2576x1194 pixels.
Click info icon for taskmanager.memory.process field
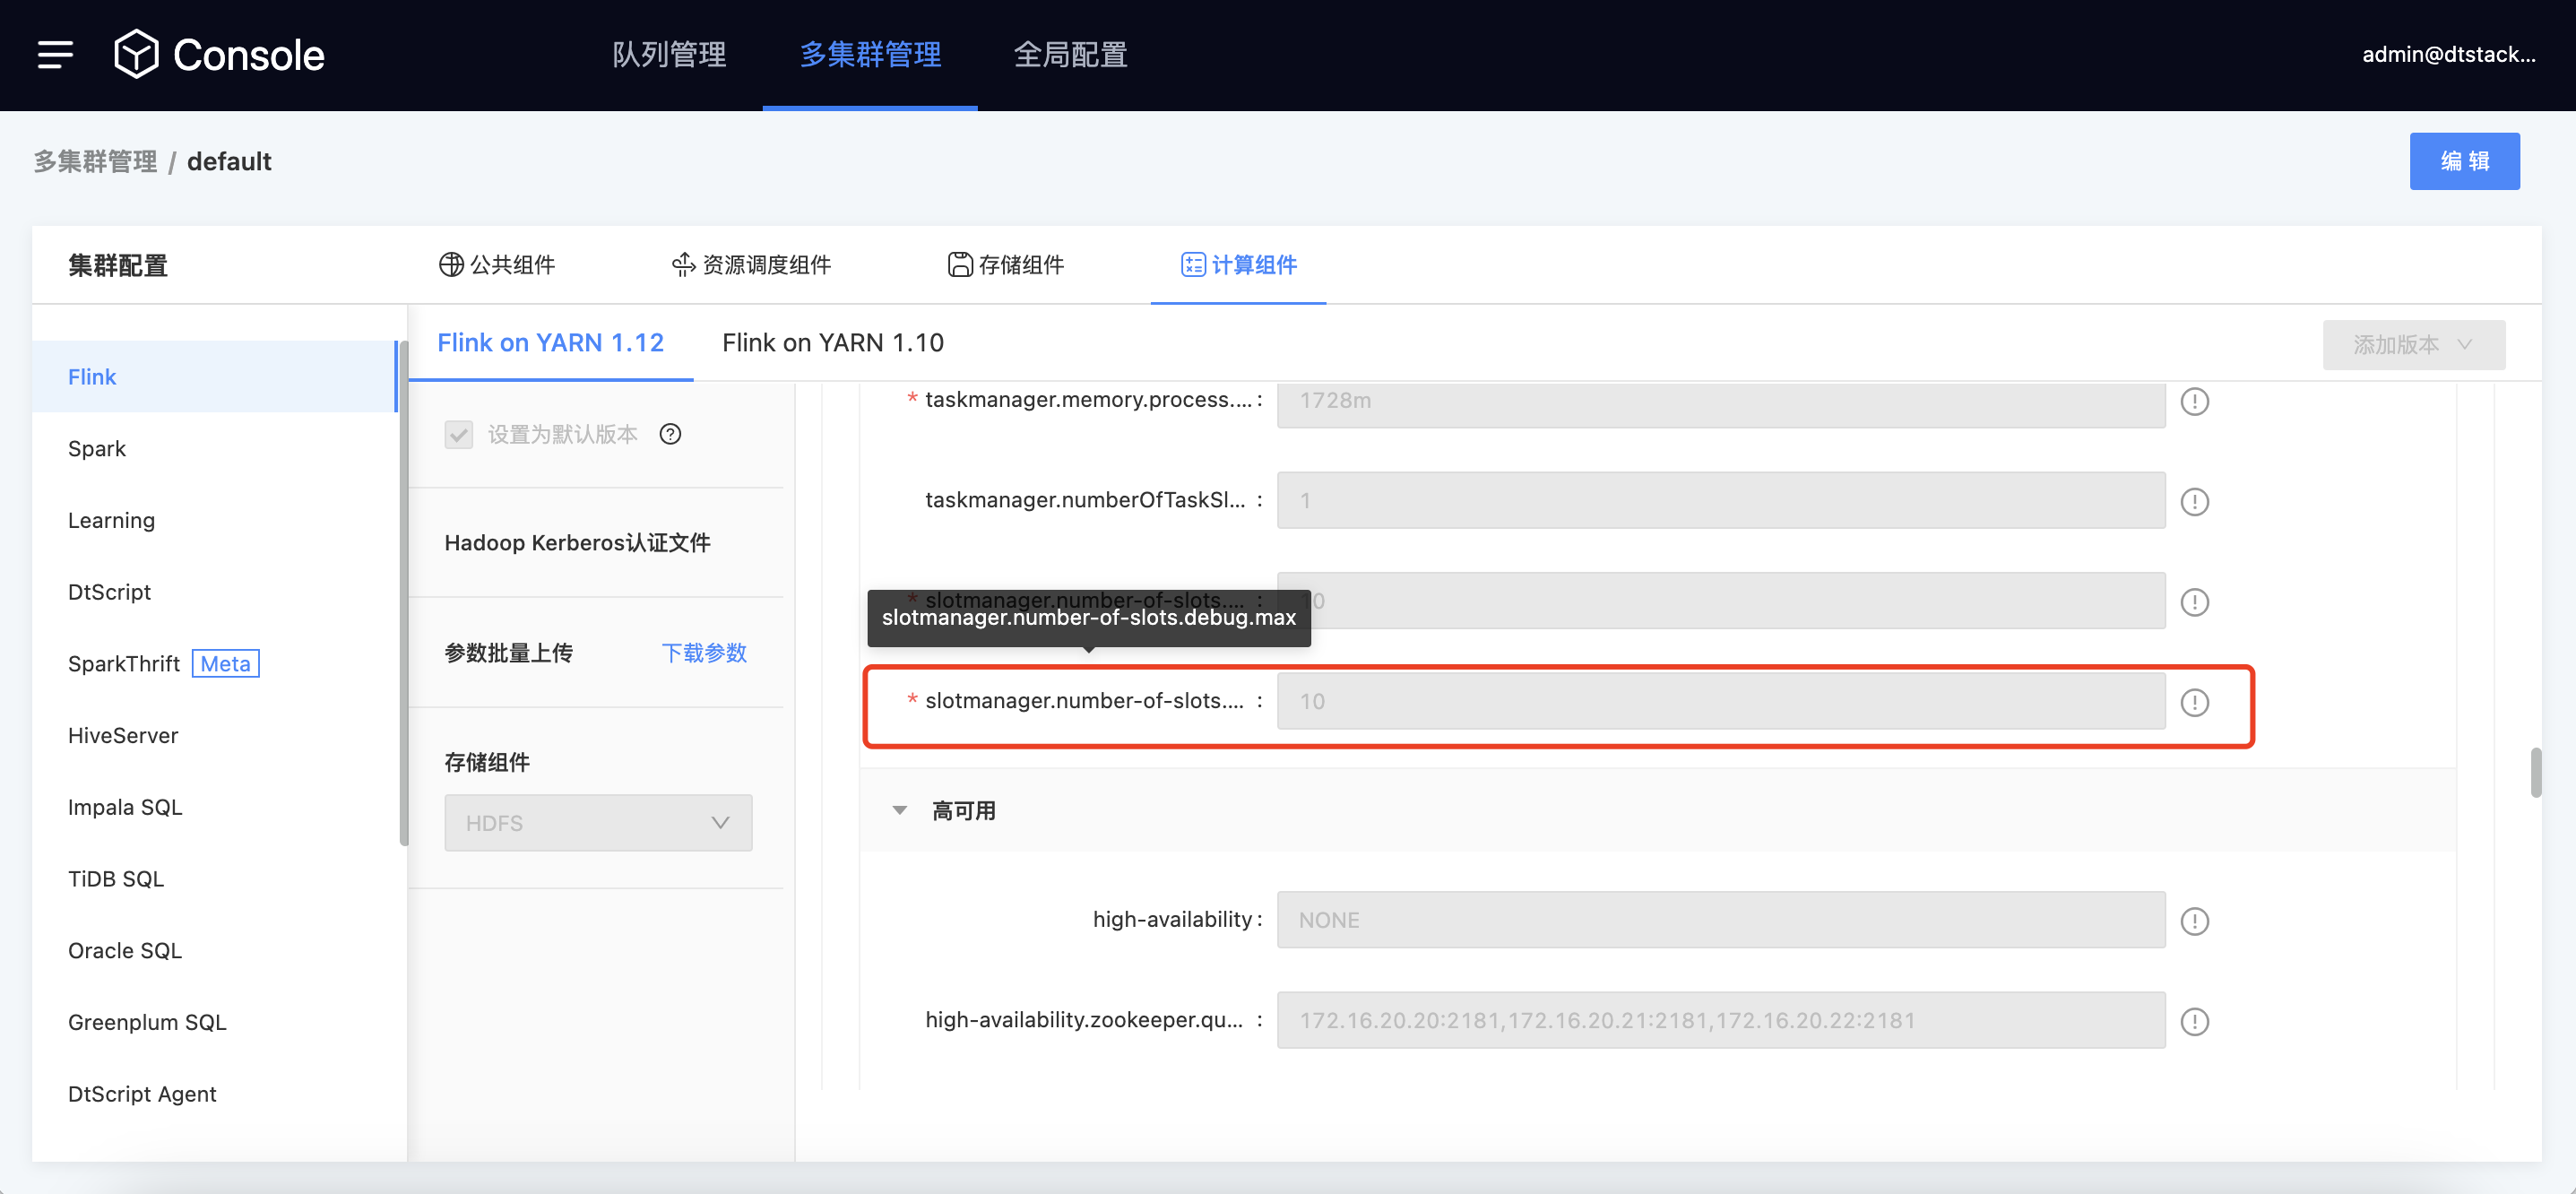pos(2194,401)
